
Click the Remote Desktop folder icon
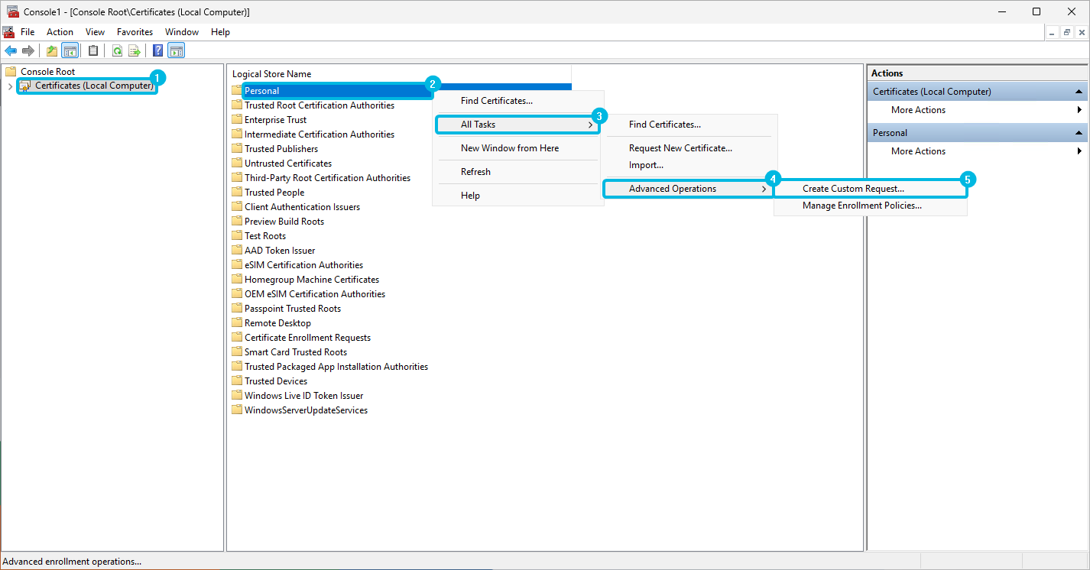(238, 323)
